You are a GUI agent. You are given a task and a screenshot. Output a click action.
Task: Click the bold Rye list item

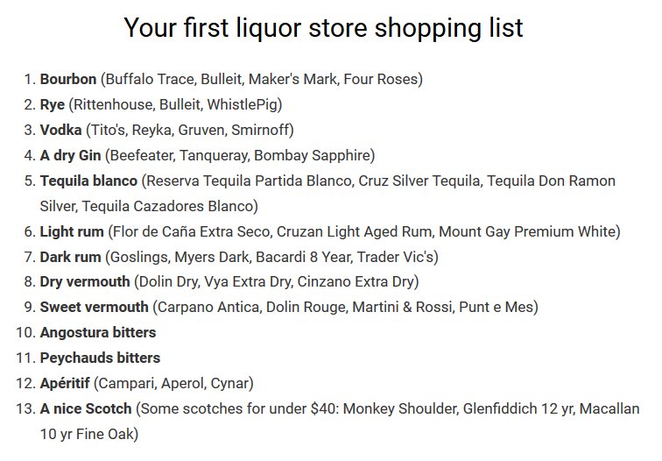click(53, 104)
